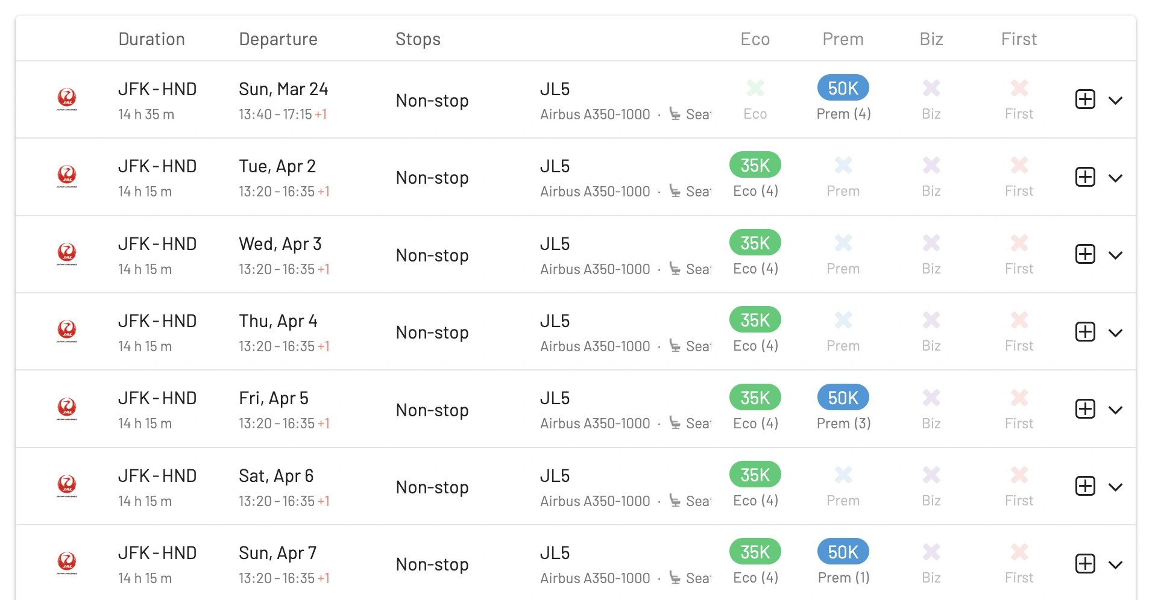Screen dimensions: 1155x600
Task: Select the 35K Eco fare on Tue, Apr 2
Action: pos(755,165)
